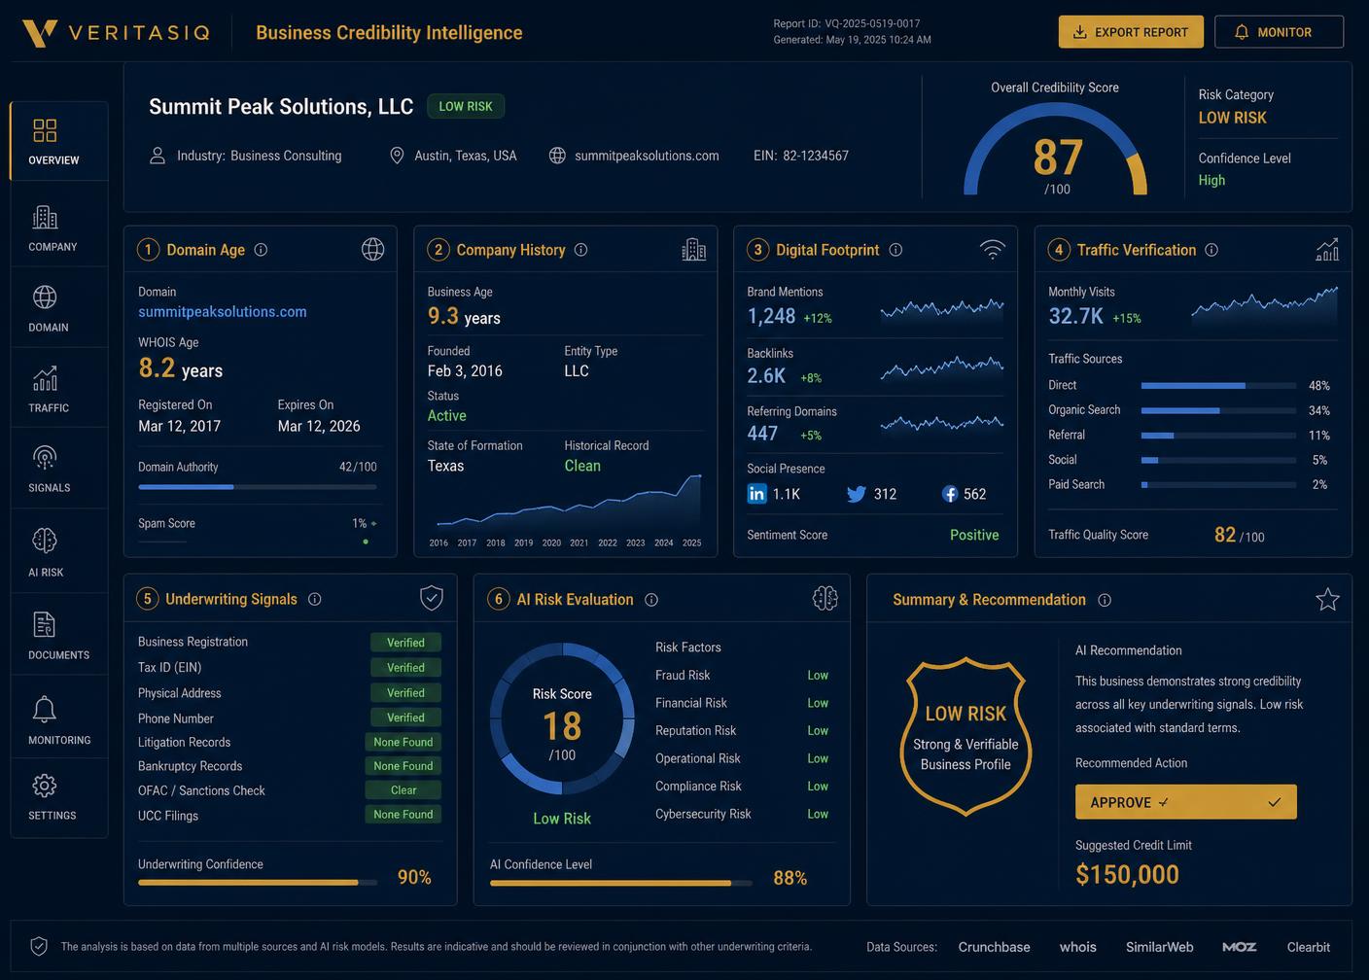Image resolution: width=1369 pixels, height=980 pixels.
Task: Open the summitpeaksolutions.com link in Domain Age
Action: (x=222, y=312)
